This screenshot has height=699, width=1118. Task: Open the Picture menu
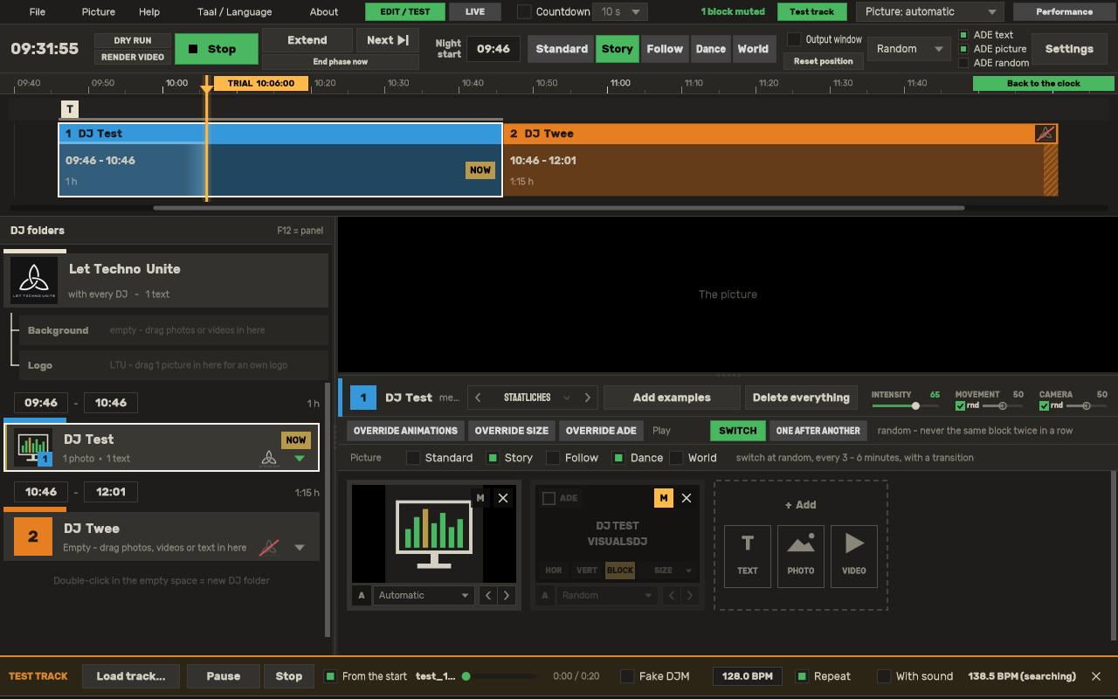(99, 12)
